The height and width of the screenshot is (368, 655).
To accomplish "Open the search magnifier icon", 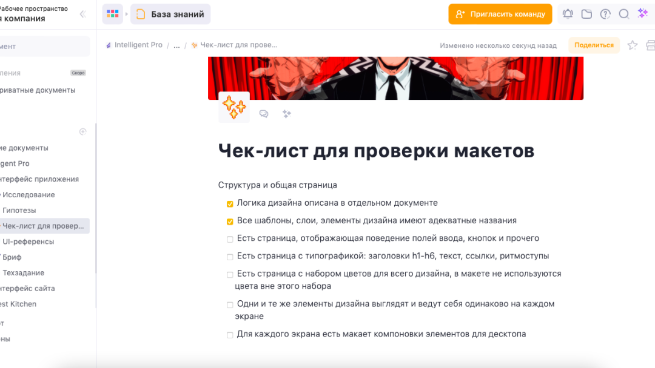I will click(624, 14).
